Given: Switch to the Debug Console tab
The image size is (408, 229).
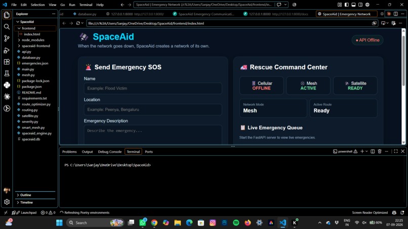Looking at the screenshot, I should (x=109, y=152).
